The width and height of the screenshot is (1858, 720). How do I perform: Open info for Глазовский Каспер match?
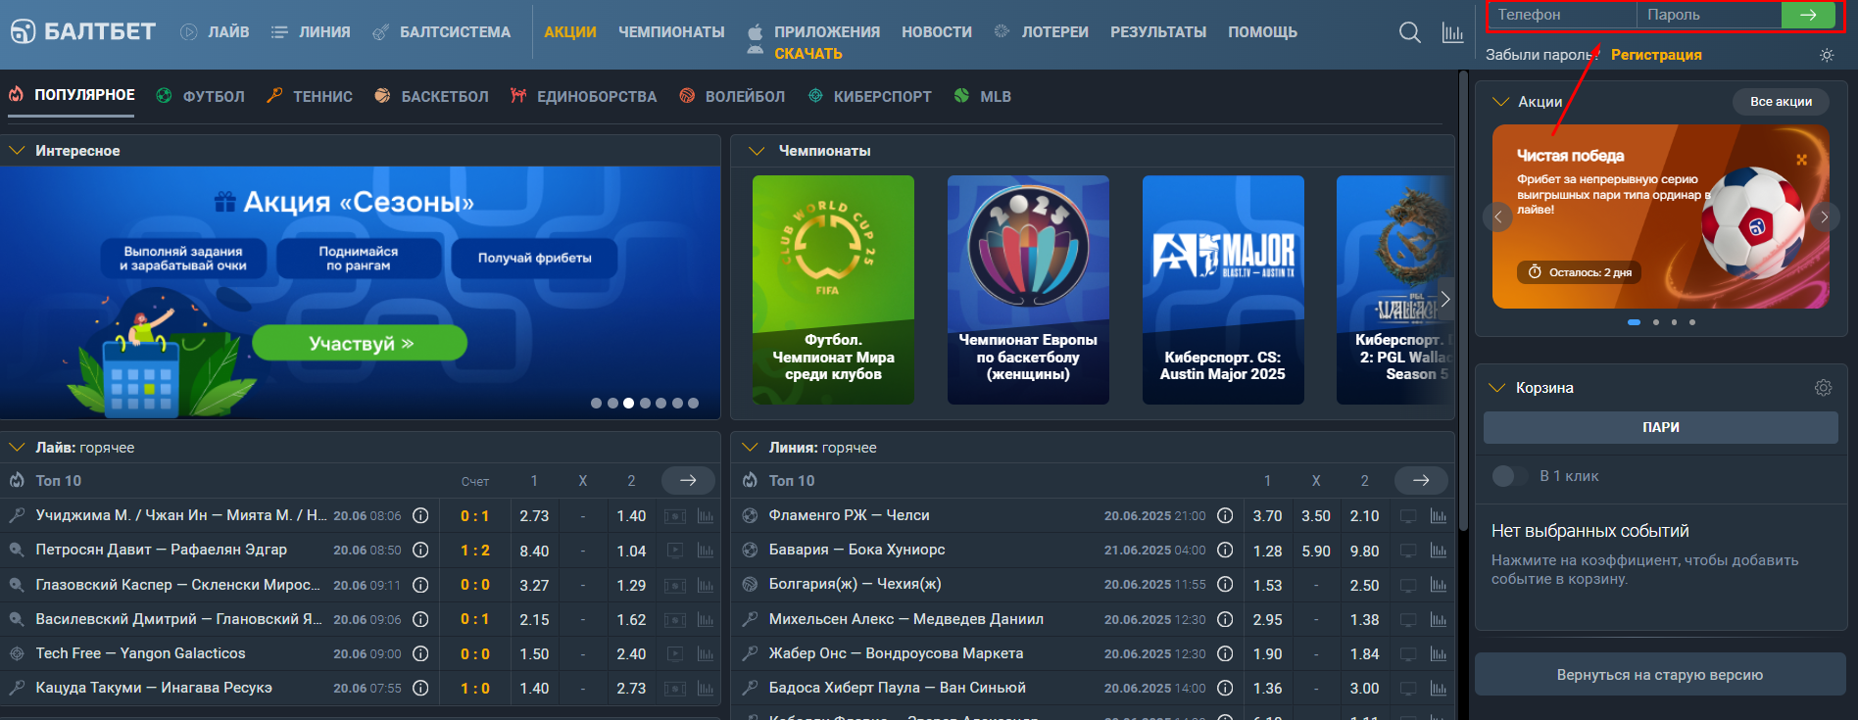[420, 585]
